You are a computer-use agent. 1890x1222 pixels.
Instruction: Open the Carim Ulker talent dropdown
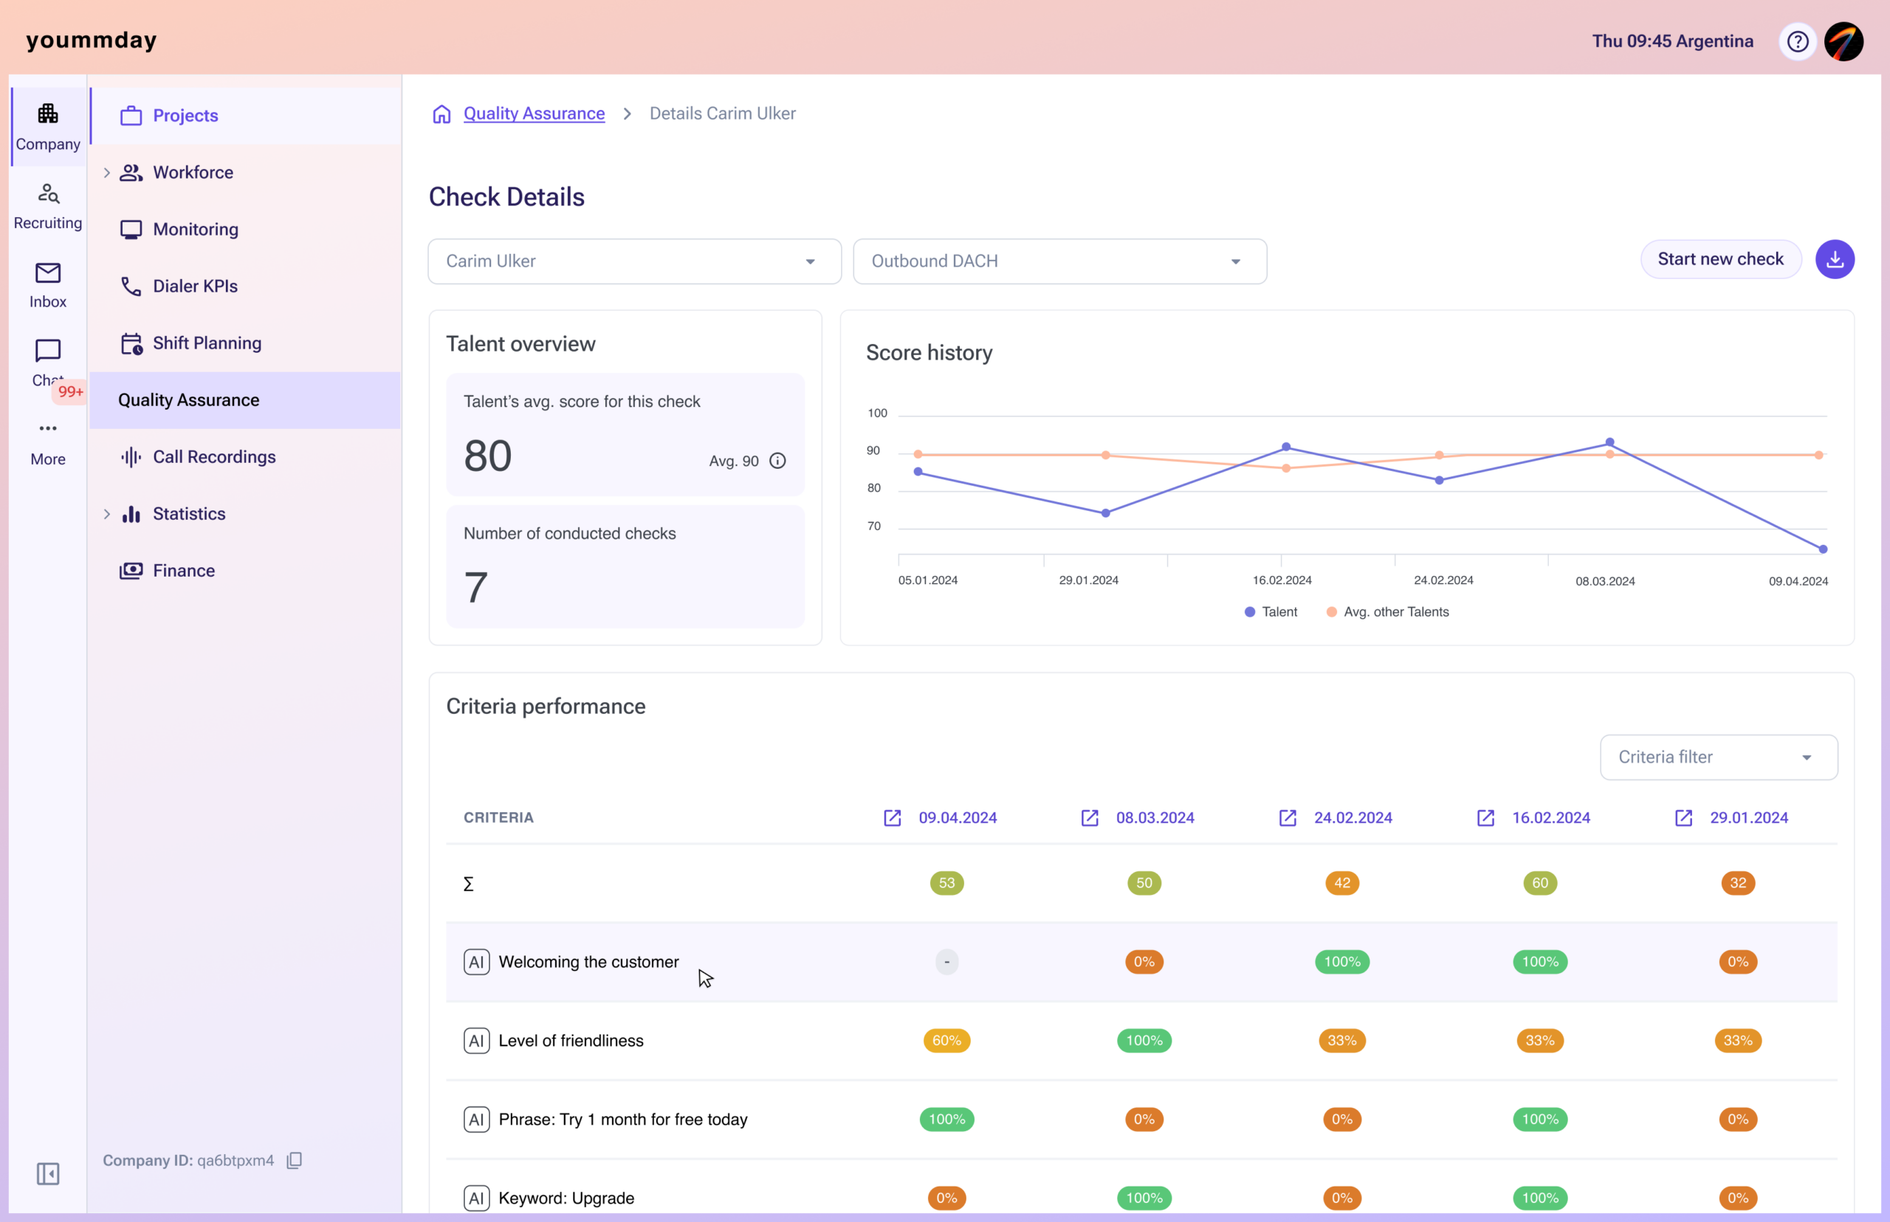(x=634, y=261)
